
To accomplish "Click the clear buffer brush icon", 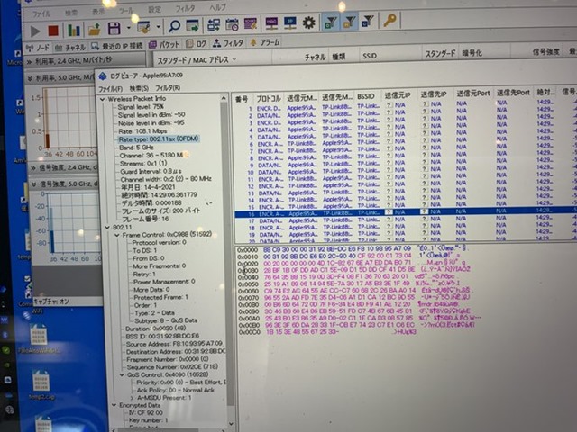I will tap(143, 27).
